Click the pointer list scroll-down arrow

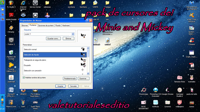tap(88, 73)
